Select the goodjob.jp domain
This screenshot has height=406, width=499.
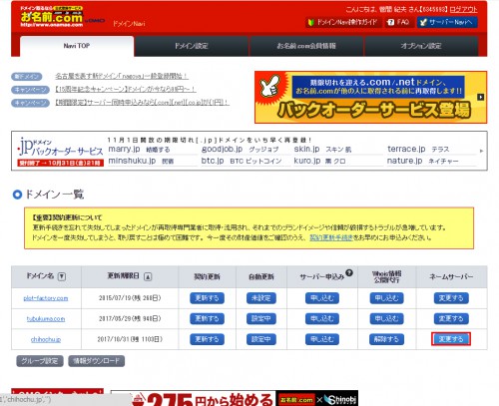(222, 149)
